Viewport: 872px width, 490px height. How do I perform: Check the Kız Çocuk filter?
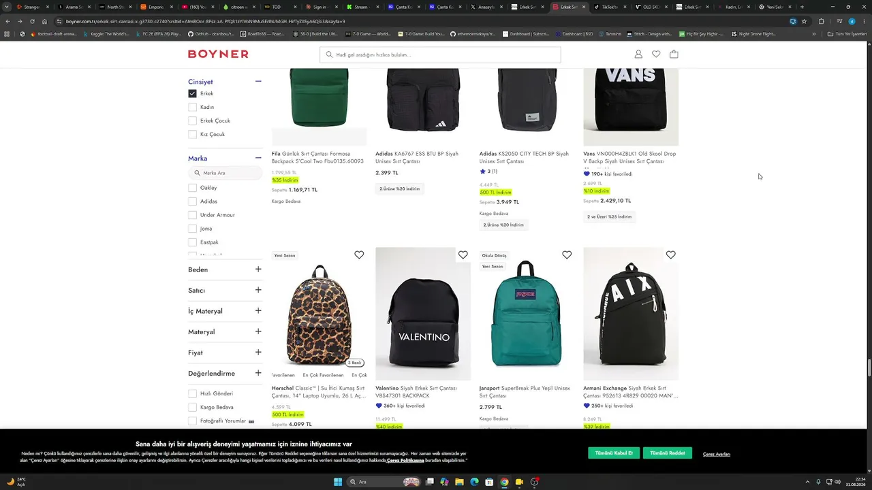click(193, 134)
